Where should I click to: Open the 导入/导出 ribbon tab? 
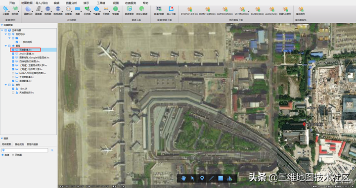(x=42, y=3)
